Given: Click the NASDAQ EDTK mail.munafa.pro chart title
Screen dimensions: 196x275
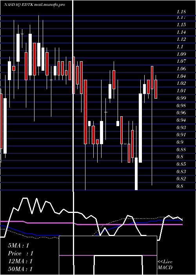Looking at the screenshot, I should (x=34, y=5).
